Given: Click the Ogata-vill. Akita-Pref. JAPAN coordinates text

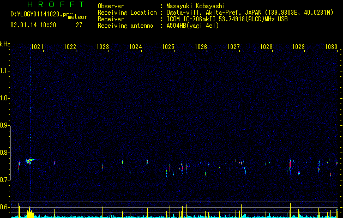Looking at the screenshot, I should click(250, 13).
